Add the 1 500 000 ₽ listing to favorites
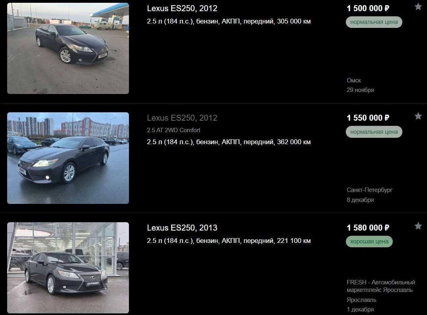Screen dimensions: 427x315 pyautogui.click(x=418, y=6)
